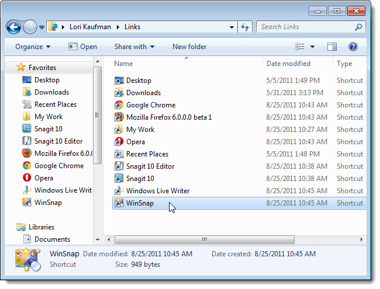Select Desktop in the Favorites list
The width and height of the screenshot is (380, 289).
pos(47,80)
